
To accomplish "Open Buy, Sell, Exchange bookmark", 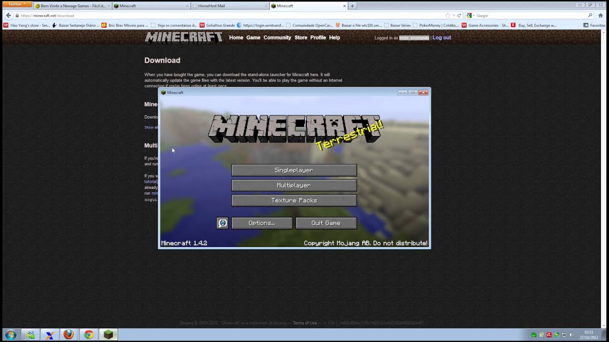I will [534, 25].
